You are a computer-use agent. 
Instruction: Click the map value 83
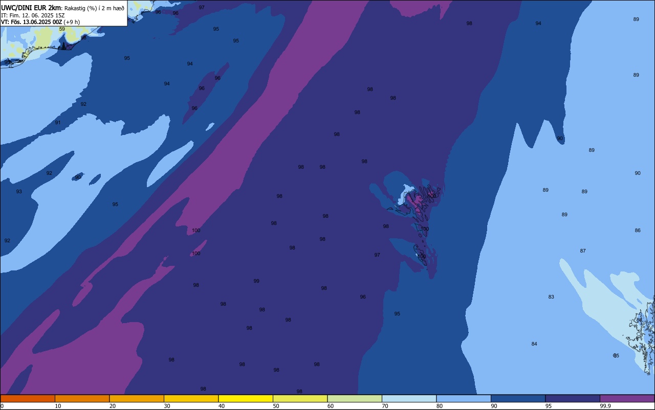[551, 297]
